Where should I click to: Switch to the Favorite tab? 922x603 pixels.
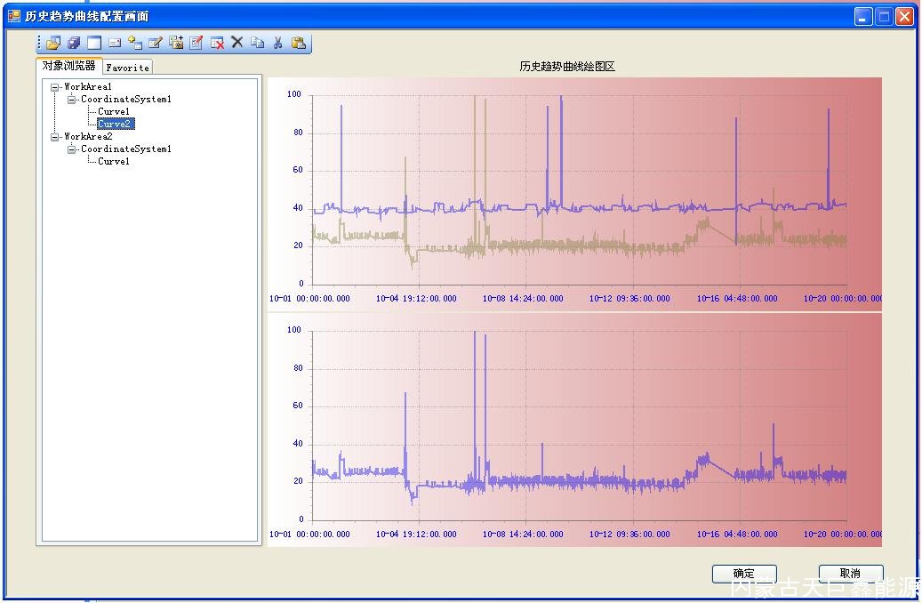pyautogui.click(x=127, y=68)
